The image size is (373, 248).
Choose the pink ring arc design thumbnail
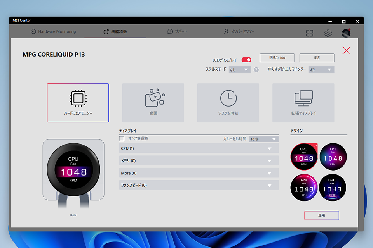(x=304, y=188)
